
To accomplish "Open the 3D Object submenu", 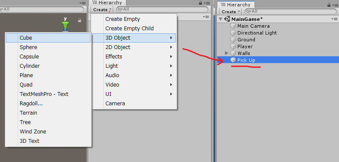I will [134, 38].
